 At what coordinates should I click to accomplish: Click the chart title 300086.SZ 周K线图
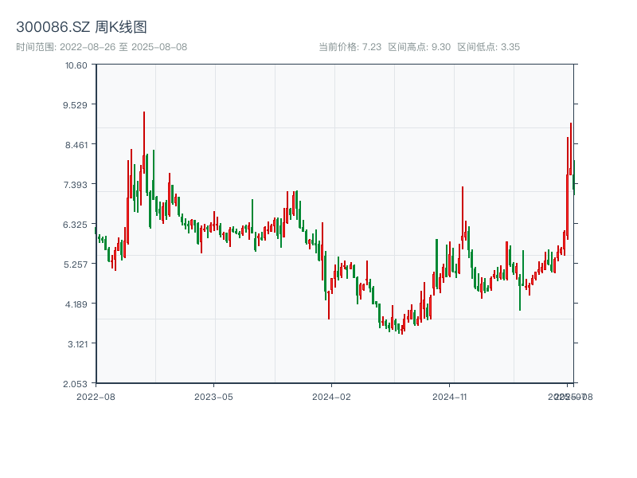tap(81, 27)
